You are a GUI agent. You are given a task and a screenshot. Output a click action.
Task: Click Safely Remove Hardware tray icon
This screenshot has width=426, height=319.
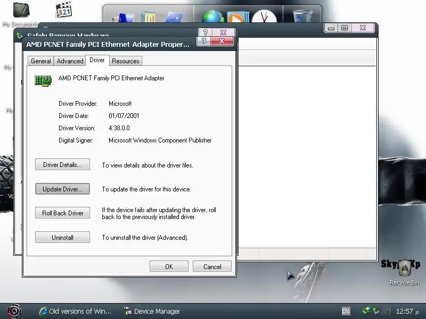coord(376,310)
